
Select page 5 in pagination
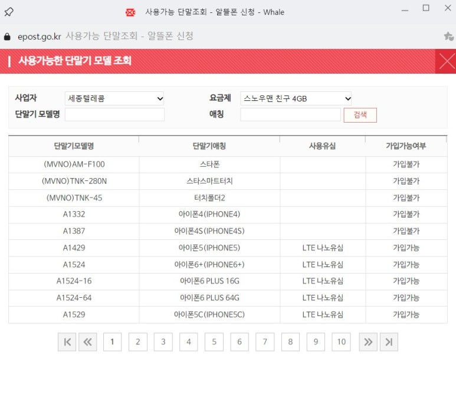(214, 342)
